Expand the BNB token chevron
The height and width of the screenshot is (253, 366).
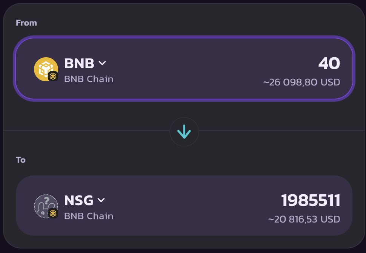click(x=102, y=63)
